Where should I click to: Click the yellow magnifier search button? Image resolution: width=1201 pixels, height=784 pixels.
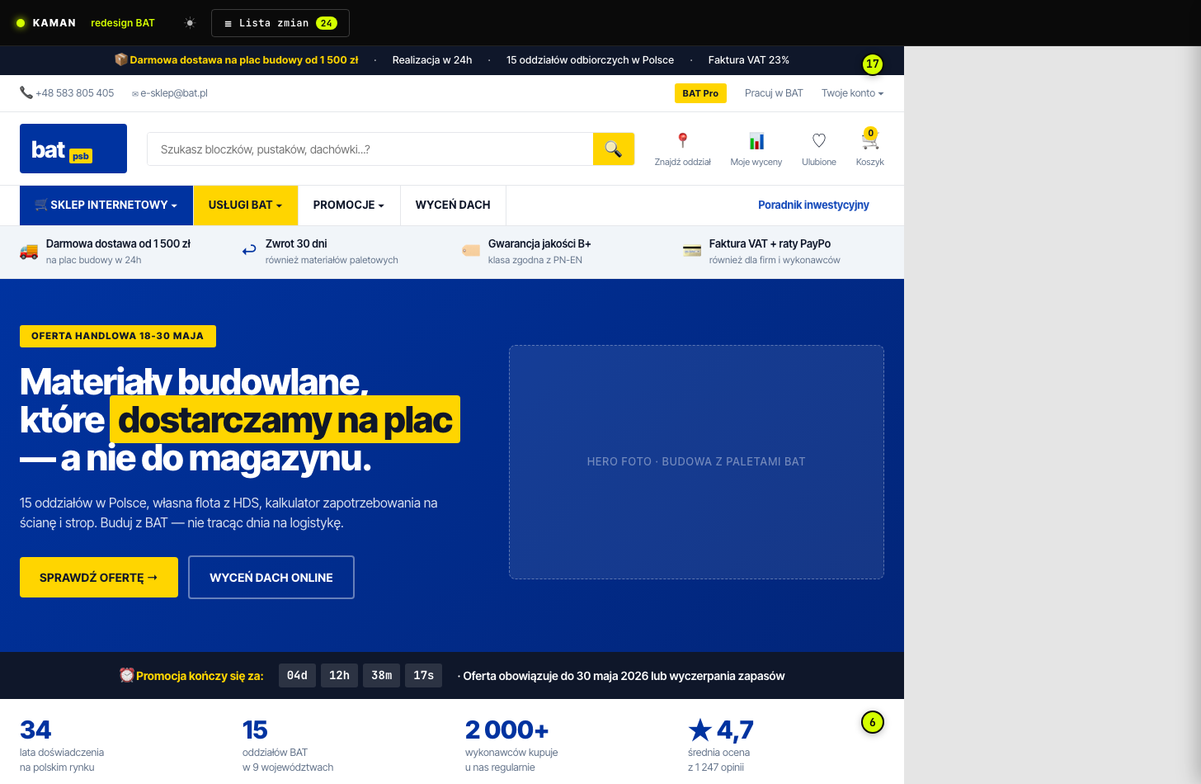tap(614, 149)
